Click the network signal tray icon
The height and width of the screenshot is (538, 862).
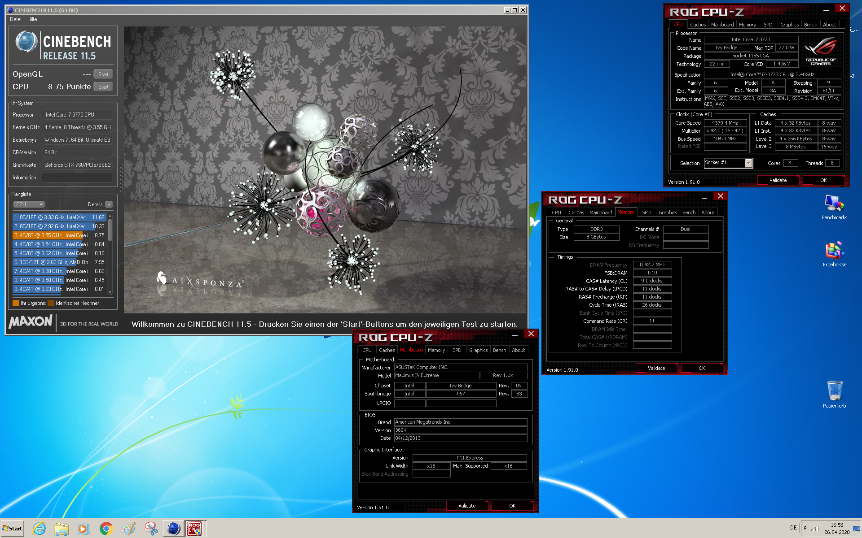pos(815,528)
